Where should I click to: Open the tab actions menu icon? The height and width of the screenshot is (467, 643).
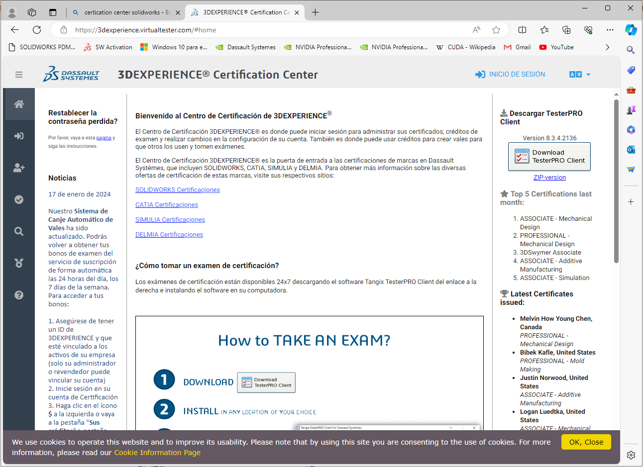[x=53, y=12]
